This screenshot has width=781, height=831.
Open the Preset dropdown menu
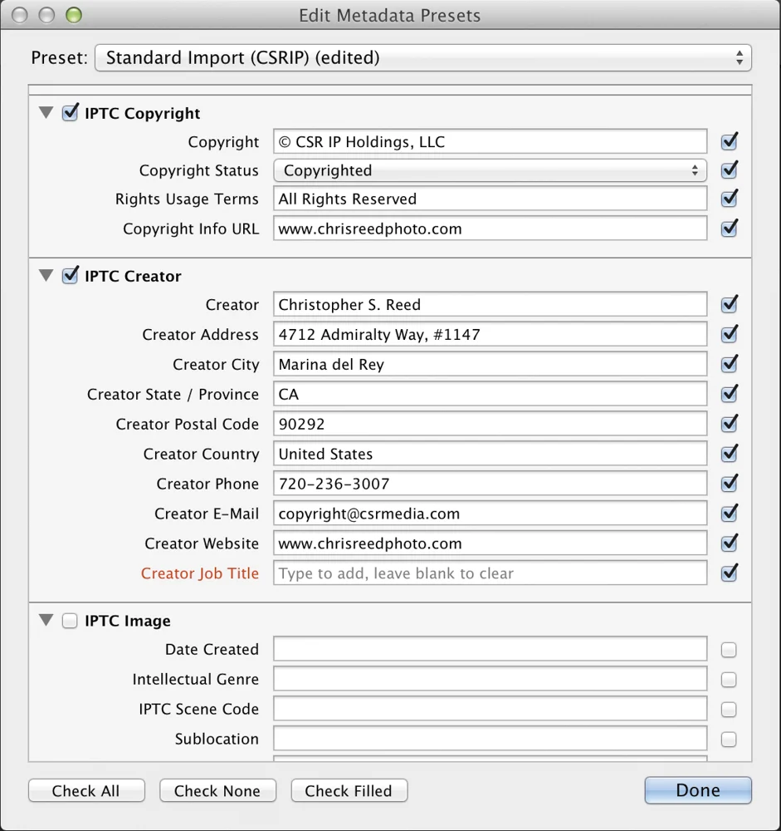click(x=422, y=58)
